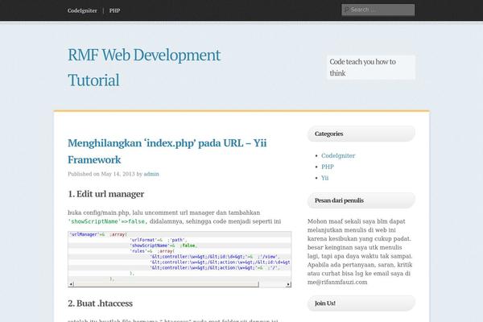
Task: Click the search magnifier icon
Action: click(346, 10)
